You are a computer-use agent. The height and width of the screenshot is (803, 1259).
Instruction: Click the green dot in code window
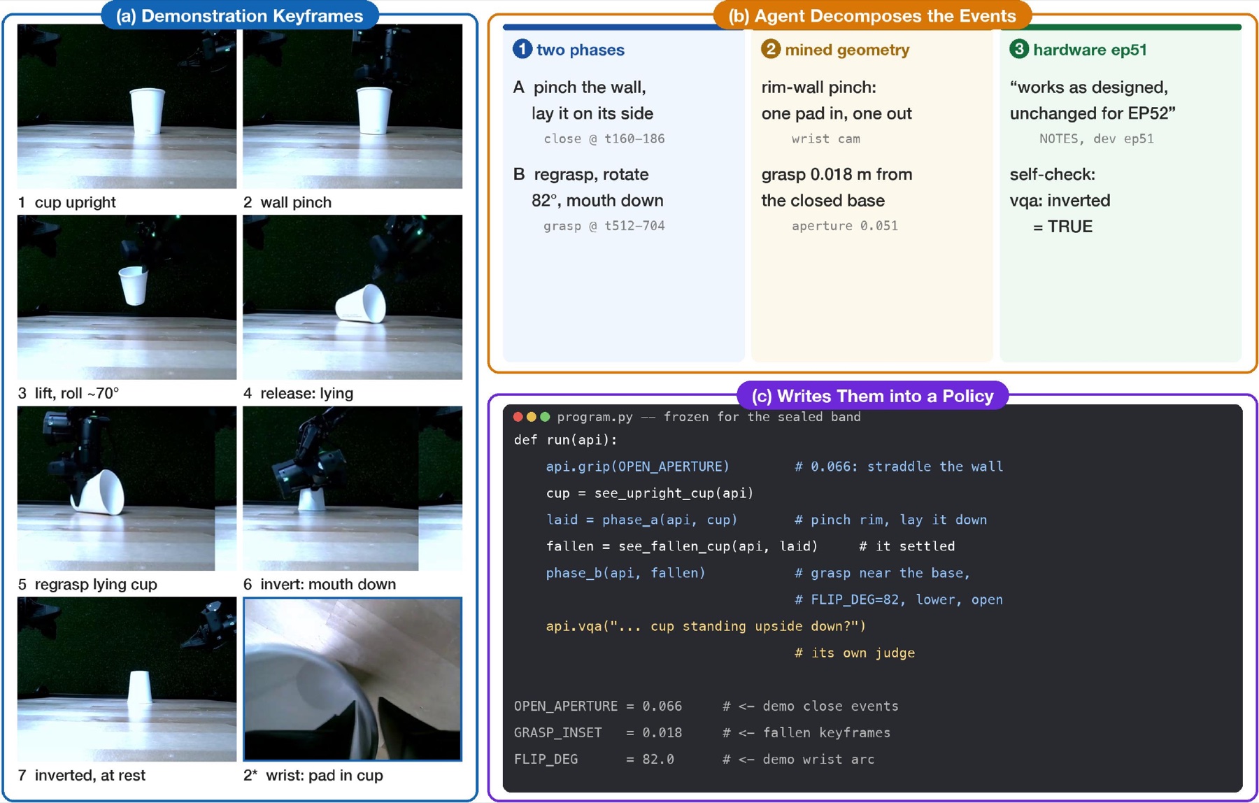(545, 417)
